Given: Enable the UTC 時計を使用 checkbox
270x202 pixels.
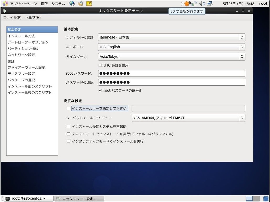Looking at the screenshot, I should 100,65.
